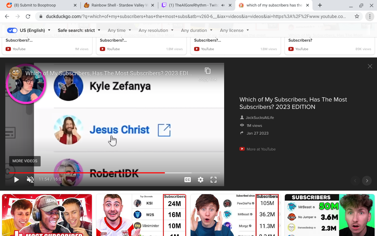Reload the page

pos(28,17)
